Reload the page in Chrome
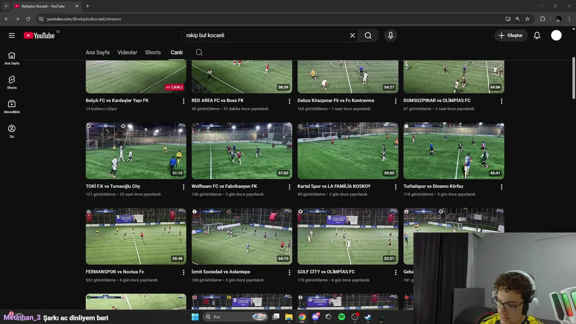The height and width of the screenshot is (324, 576). 28,19
